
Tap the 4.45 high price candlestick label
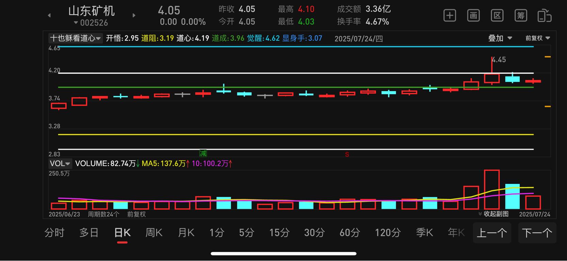coord(499,60)
